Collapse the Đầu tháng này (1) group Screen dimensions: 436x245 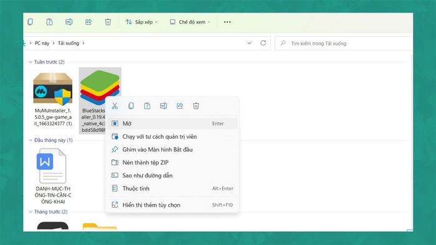click(x=31, y=140)
